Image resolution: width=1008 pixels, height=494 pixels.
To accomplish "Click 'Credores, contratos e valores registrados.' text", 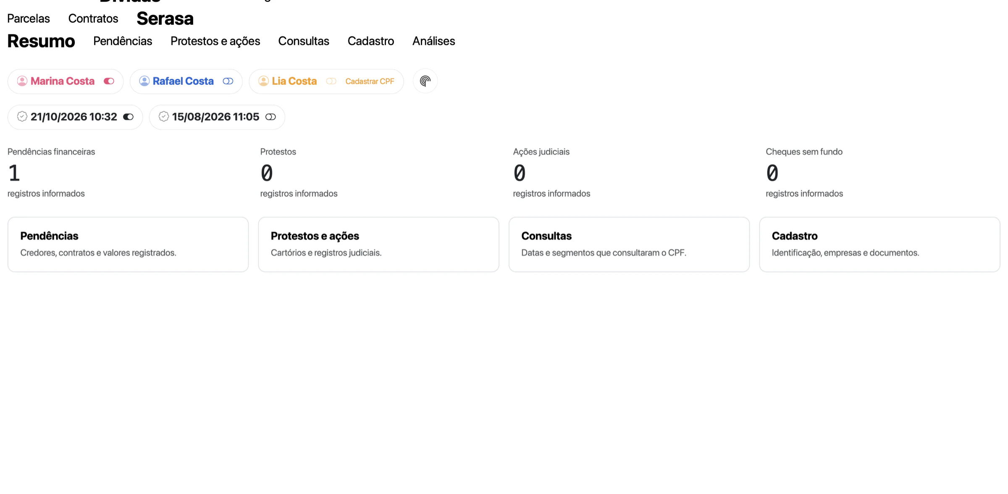I will click(98, 253).
